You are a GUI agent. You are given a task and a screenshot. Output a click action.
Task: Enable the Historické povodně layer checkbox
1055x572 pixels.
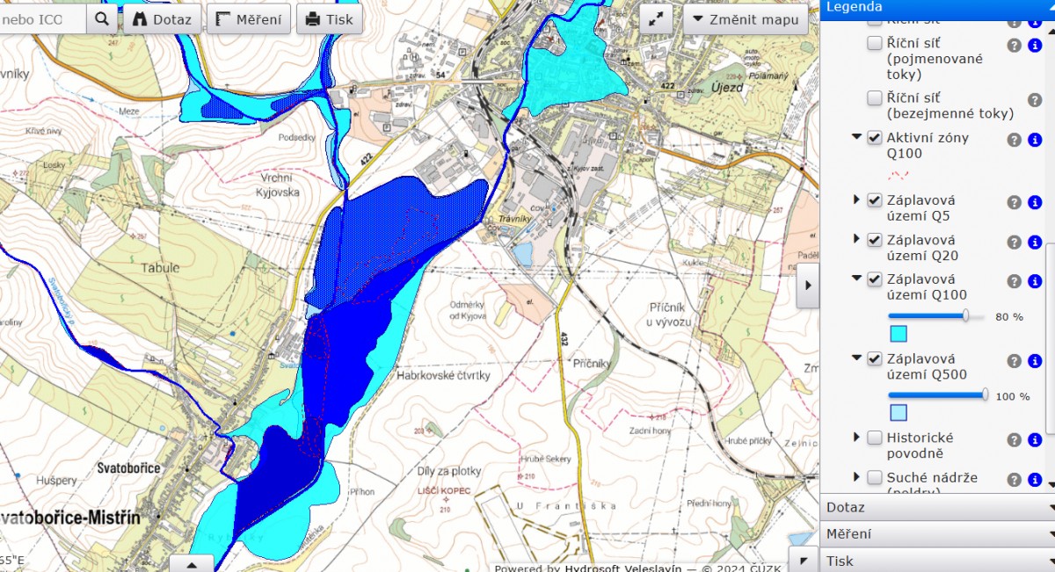point(875,438)
